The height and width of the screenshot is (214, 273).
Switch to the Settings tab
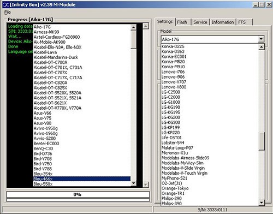click(x=165, y=22)
